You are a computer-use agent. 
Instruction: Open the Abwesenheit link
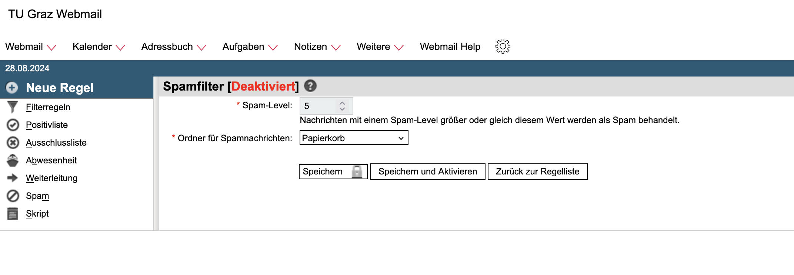[x=51, y=160]
